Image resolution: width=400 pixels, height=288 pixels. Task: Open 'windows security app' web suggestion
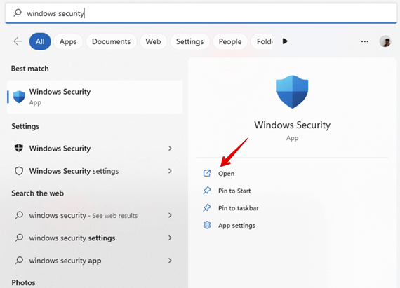coord(95,261)
